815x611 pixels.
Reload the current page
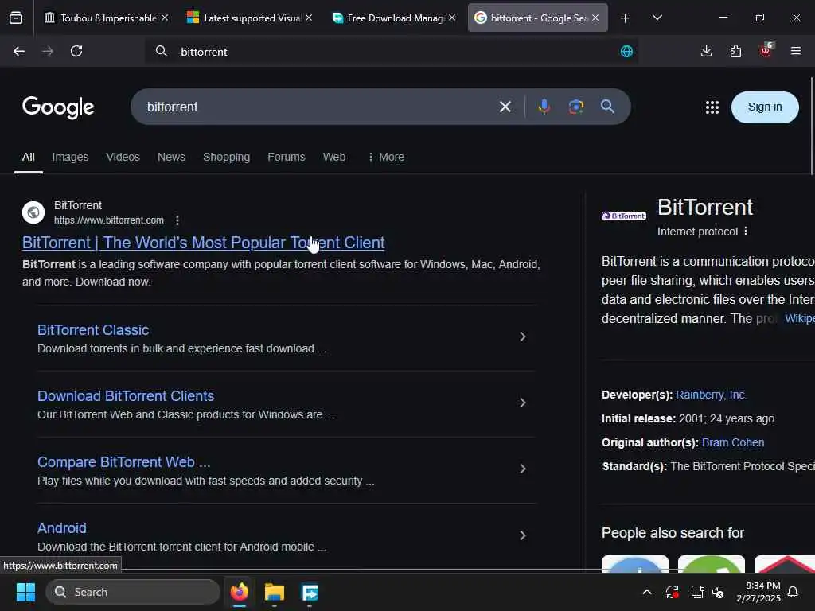click(76, 51)
